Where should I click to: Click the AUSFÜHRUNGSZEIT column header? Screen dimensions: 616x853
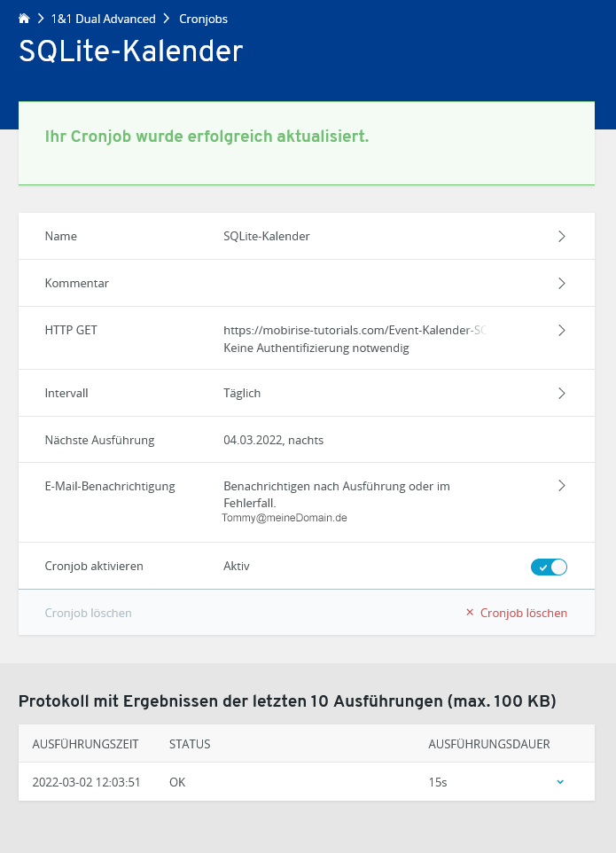(x=85, y=744)
